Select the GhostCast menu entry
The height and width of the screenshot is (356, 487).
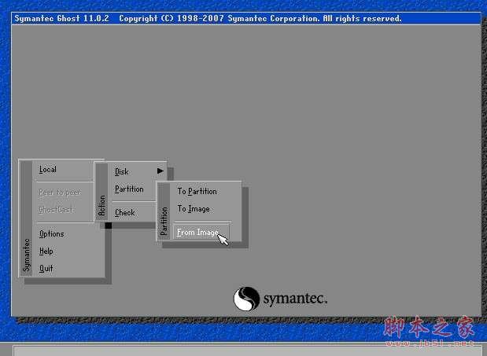coord(54,210)
